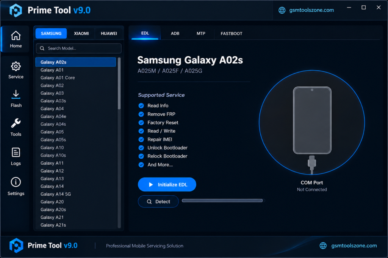Select Galaxy A14 5G model
388x258 pixels.
pos(75,194)
